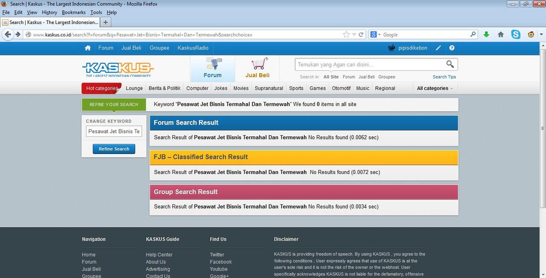Viewport: 546px width, 278px height.
Task: Expand the All categories dropdown
Action: click(435, 88)
